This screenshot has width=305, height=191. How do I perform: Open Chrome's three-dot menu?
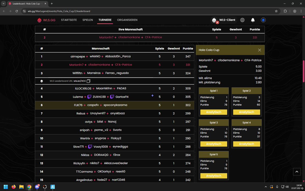[301, 11]
